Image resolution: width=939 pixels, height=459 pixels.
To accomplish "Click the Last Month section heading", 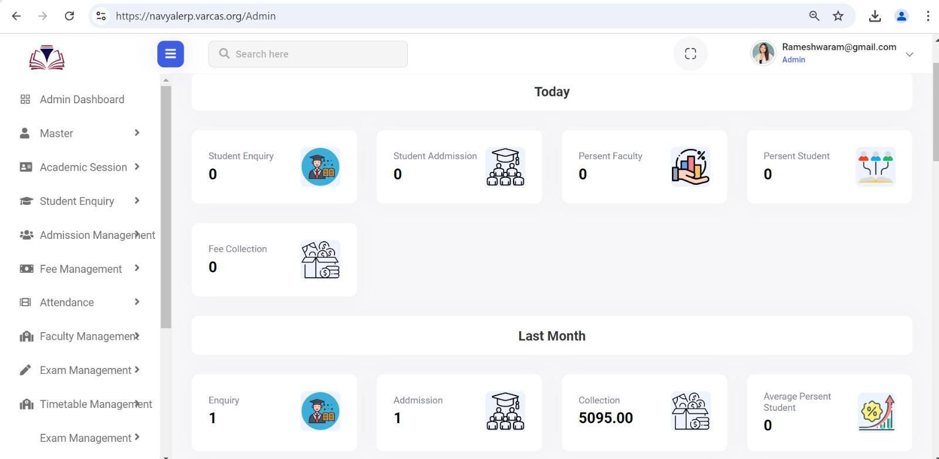I will point(552,336).
